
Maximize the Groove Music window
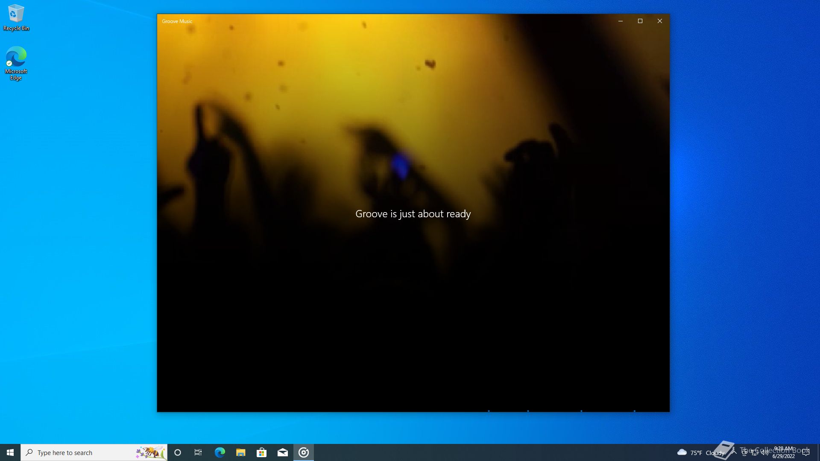tap(640, 21)
